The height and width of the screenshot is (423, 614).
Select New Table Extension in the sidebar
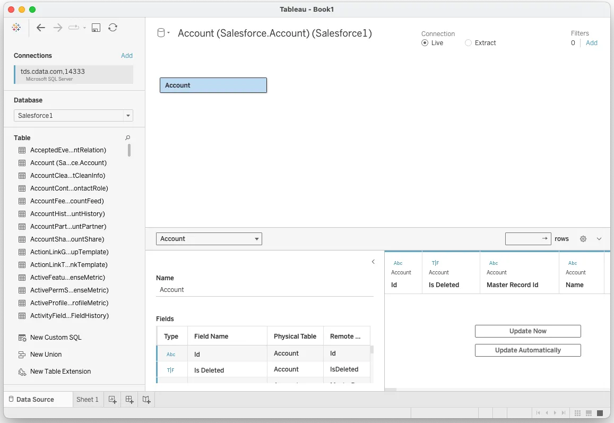point(60,371)
